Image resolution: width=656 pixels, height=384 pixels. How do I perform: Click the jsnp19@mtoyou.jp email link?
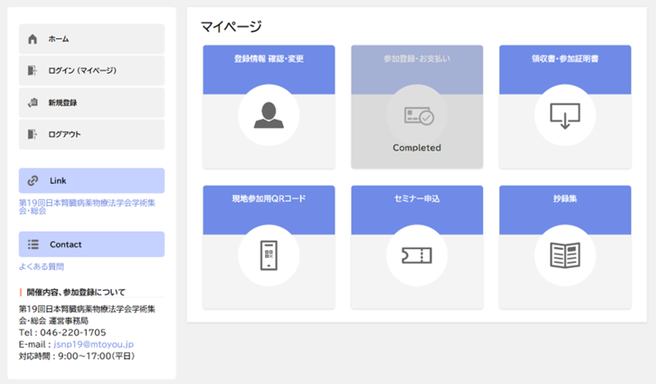(94, 344)
